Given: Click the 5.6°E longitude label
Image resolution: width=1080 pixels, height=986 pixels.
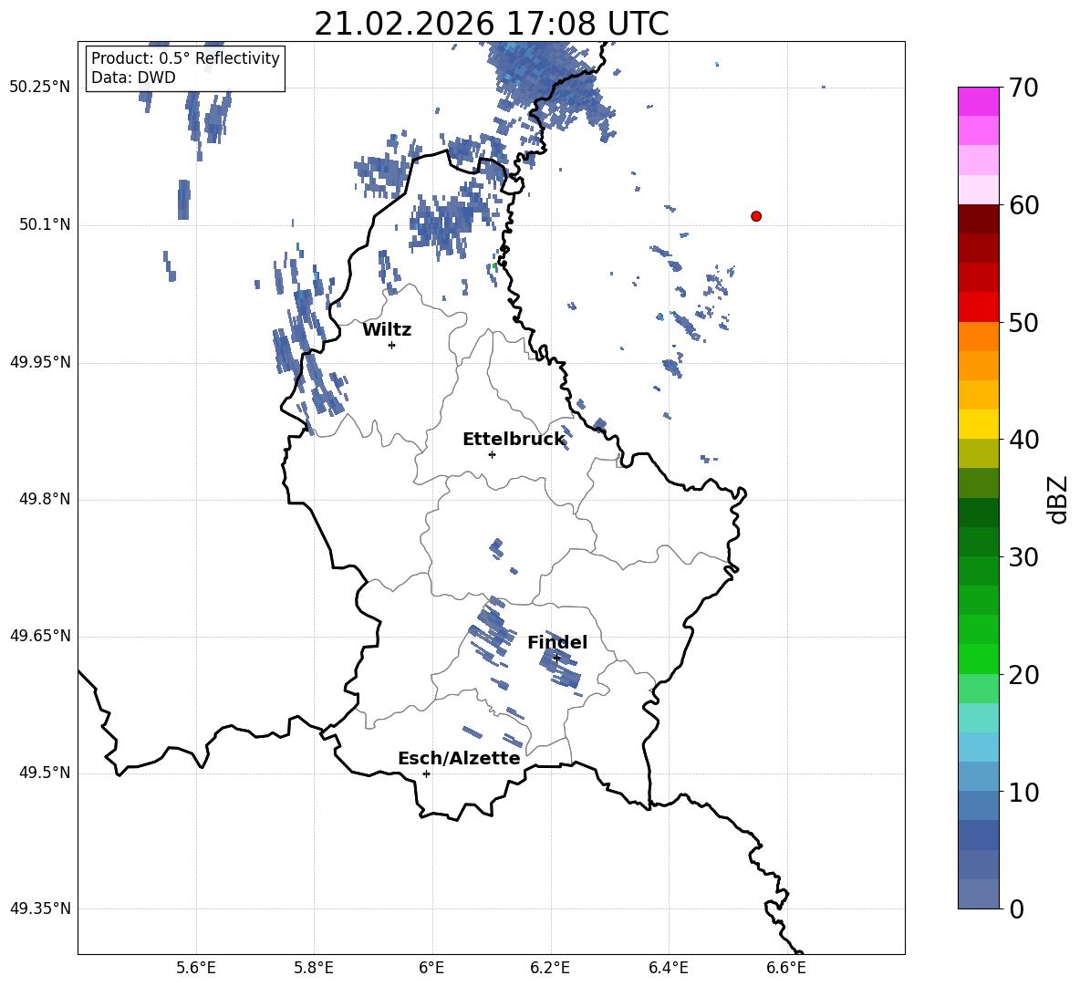Looking at the screenshot, I should [x=196, y=968].
